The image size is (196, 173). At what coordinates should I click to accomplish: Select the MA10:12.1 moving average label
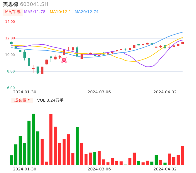(60, 12)
